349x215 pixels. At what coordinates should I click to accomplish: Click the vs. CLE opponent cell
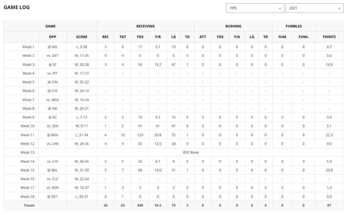53,179
